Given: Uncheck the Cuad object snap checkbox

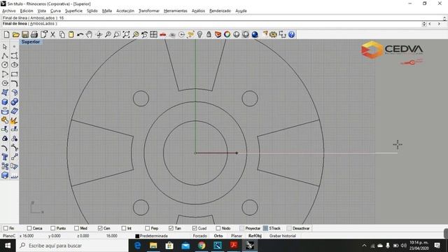Looking at the screenshot, I should point(195,228).
